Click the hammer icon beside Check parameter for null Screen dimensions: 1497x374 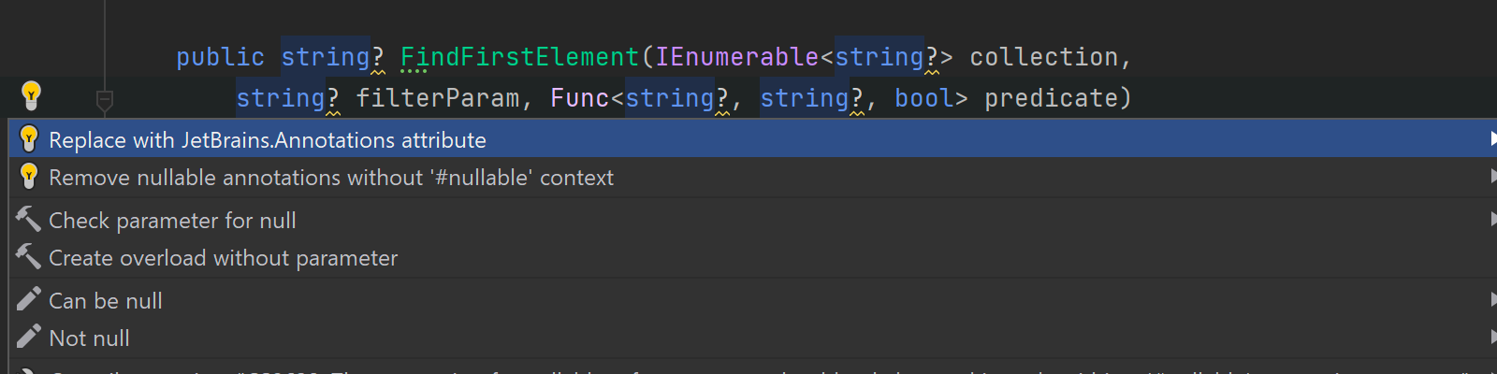coord(28,220)
